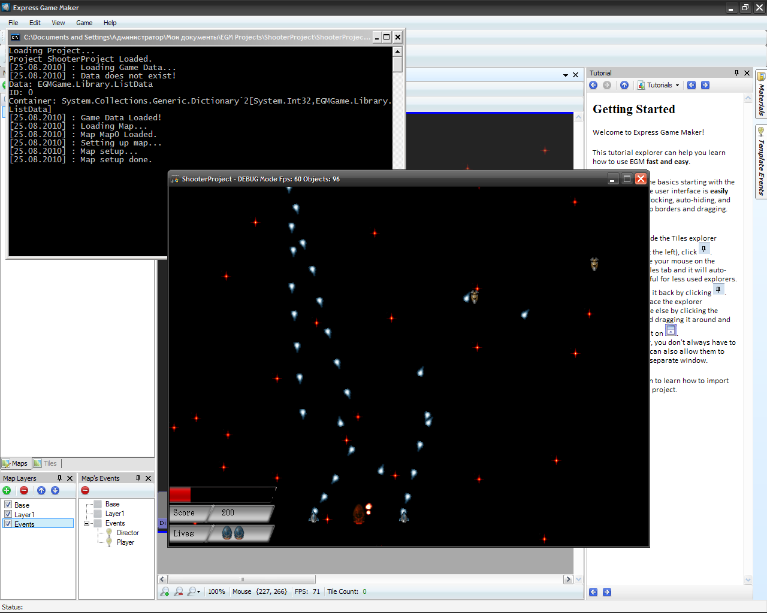767x613 pixels.
Task: Go back in the Tutorial toolbar
Action: (x=593, y=85)
